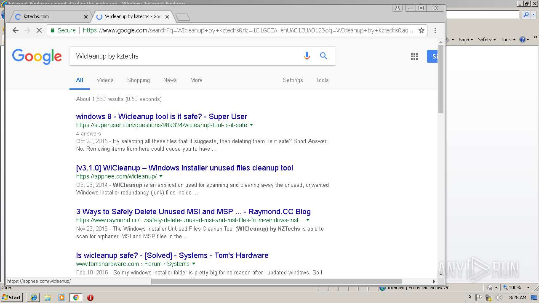
Task: Open Super User Wicleanup safe result
Action: [162, 117]
